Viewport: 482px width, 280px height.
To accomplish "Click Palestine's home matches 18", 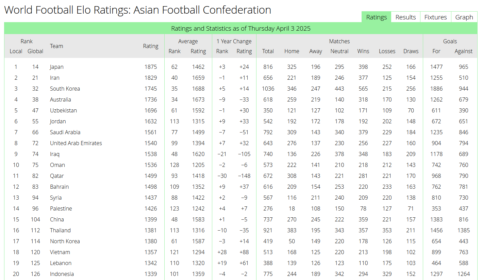I will [292, 208].
